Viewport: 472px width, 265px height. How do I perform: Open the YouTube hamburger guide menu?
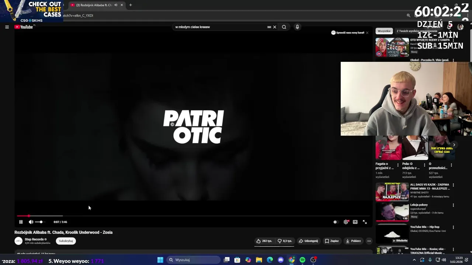7,27
